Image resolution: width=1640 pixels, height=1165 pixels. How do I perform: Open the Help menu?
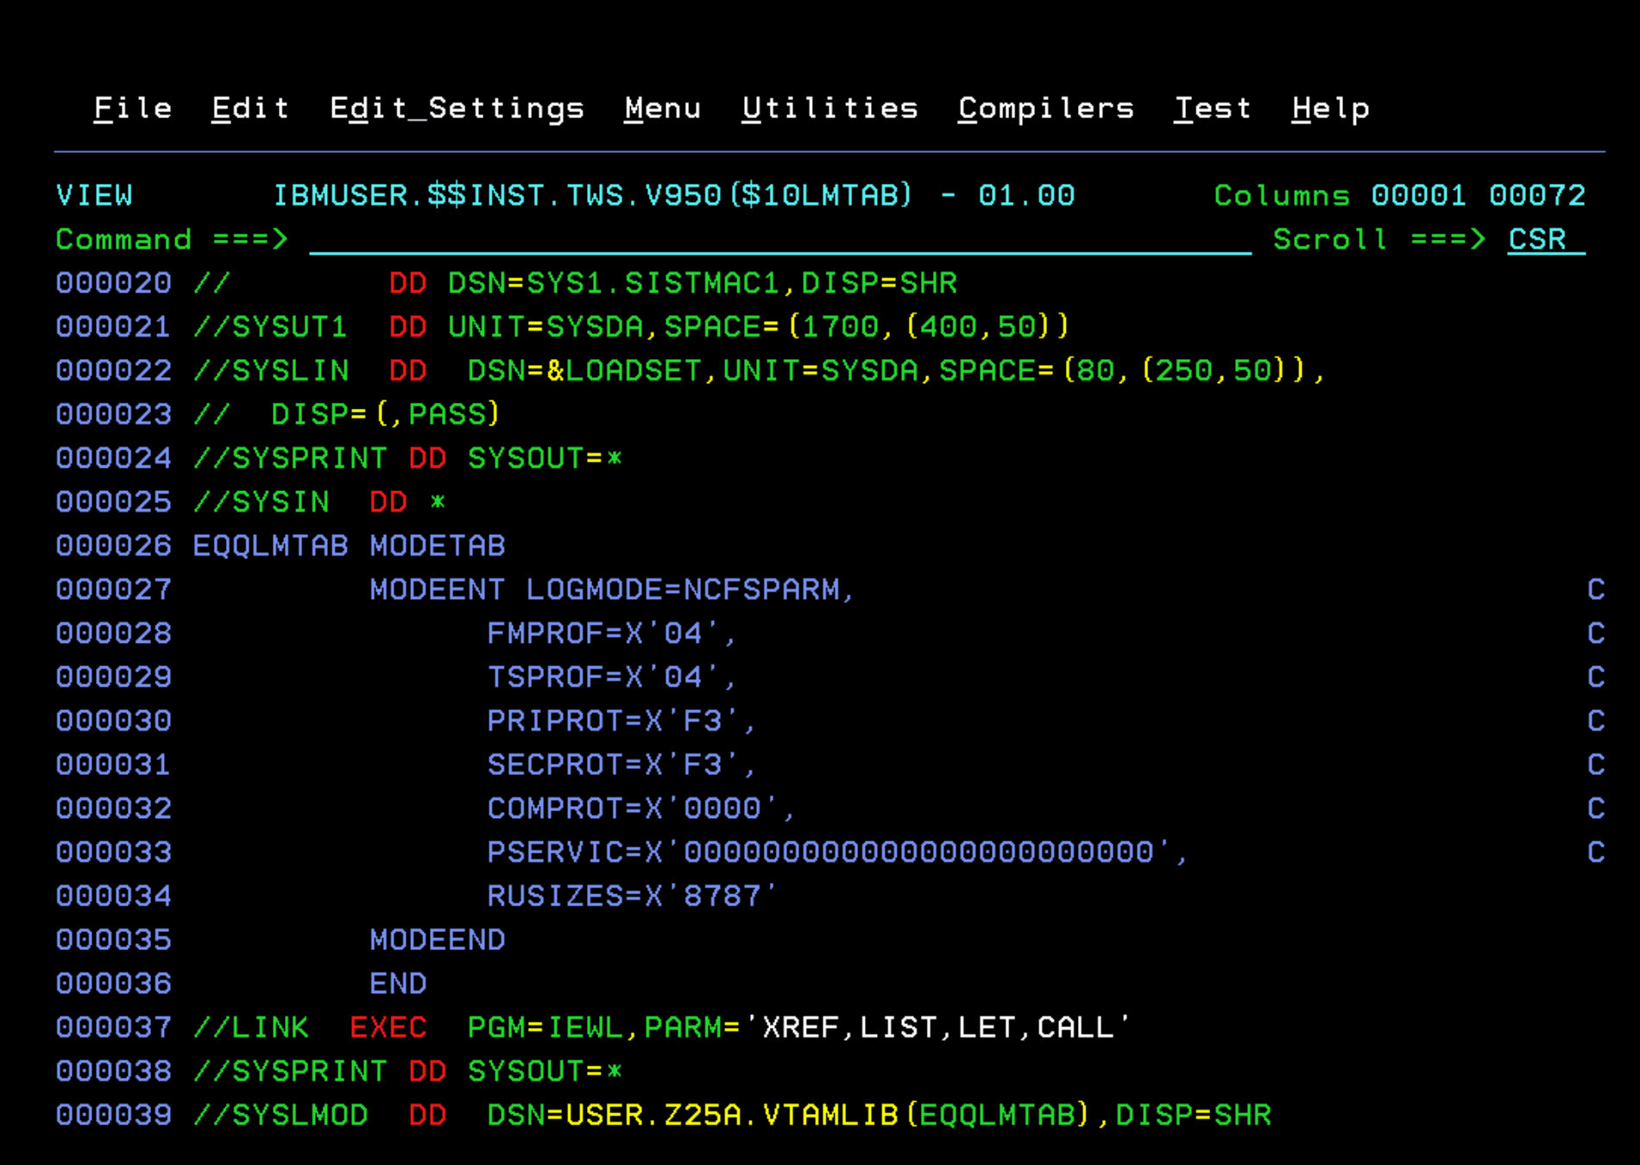tap(1330, 107)
